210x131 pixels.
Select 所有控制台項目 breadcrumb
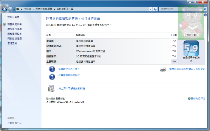pyautogui.click(x=44, y=9)
